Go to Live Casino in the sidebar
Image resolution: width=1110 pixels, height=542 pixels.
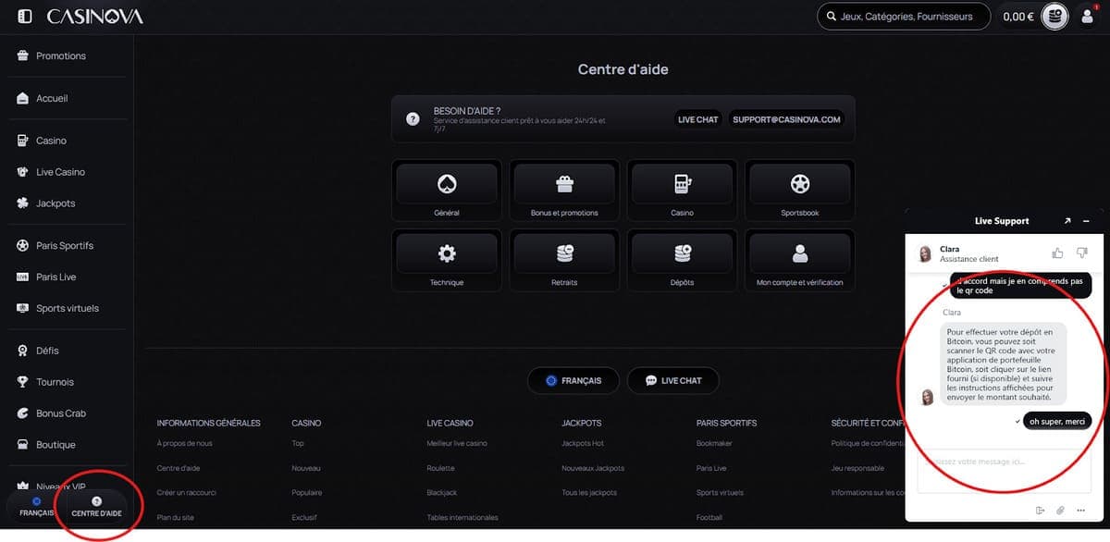pos(60,172)
